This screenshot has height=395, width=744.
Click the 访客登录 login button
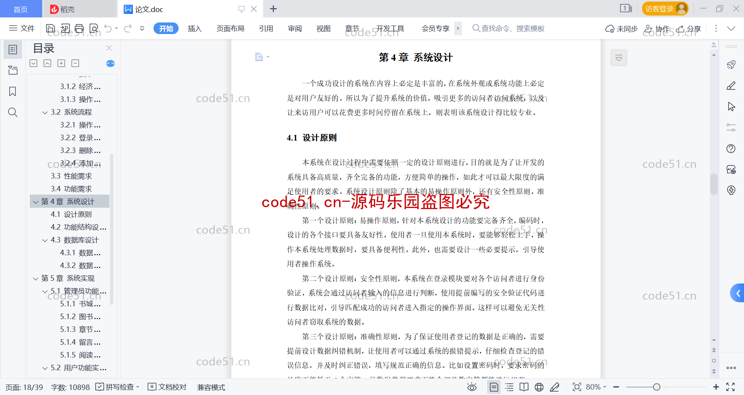(665, 9)
